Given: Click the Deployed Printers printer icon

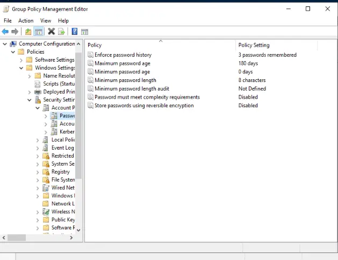Looking at the screenshot, I should (x=38, y=92).
